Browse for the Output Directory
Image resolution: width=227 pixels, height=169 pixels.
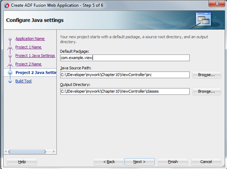[x=207, y=91]
